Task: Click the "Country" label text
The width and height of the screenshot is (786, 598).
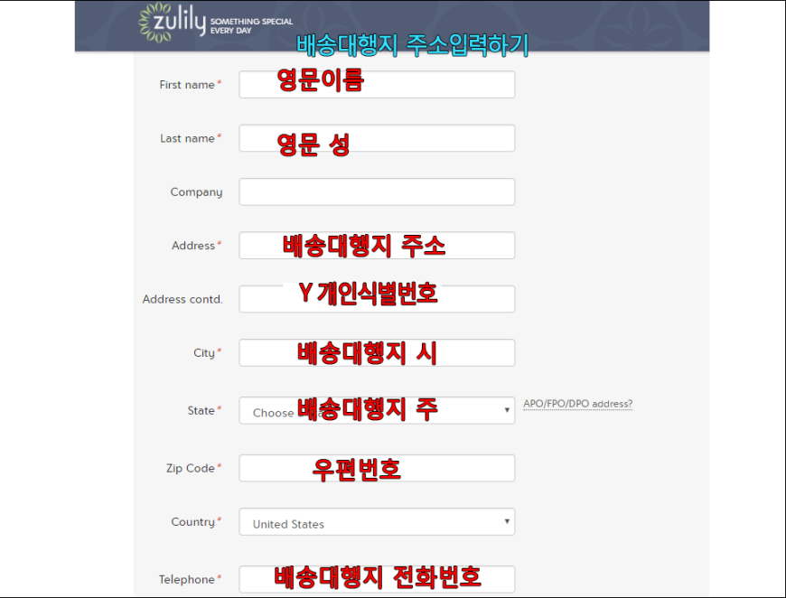Action: [193, 522]
